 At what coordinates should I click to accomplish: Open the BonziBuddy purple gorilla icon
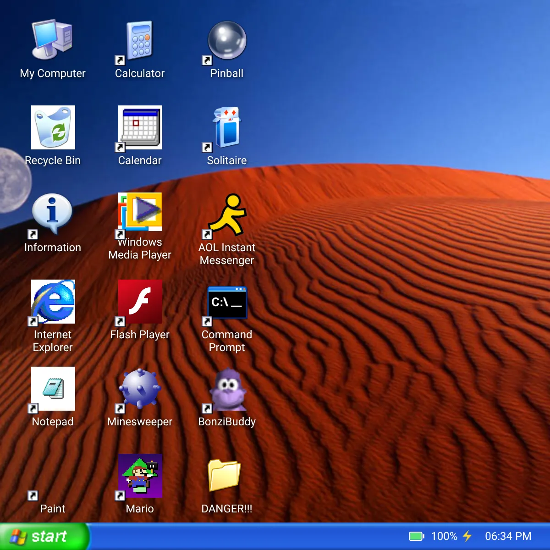pyautogui.click(x=227, y=388)
